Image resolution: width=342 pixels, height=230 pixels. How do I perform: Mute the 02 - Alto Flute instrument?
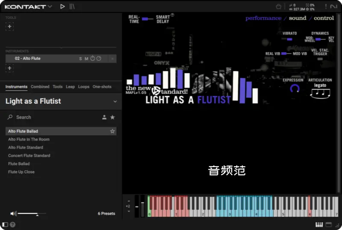(86, 59)
